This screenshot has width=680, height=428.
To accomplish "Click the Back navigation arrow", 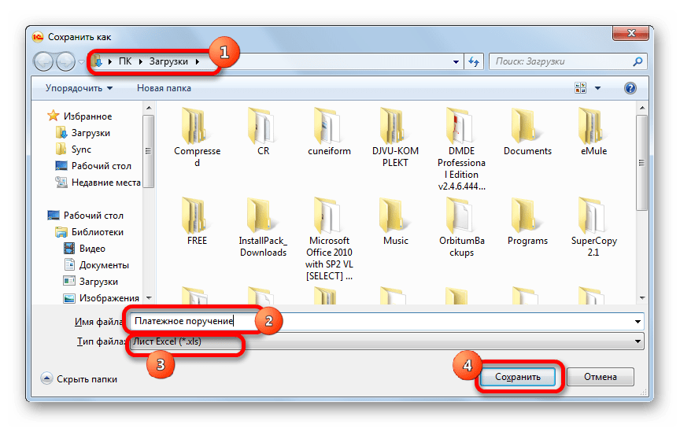I will coord(43,61).
